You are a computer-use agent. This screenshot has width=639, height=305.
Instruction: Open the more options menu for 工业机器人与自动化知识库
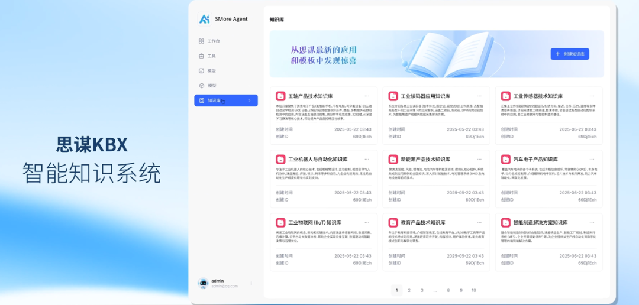[x=367, y=159]
